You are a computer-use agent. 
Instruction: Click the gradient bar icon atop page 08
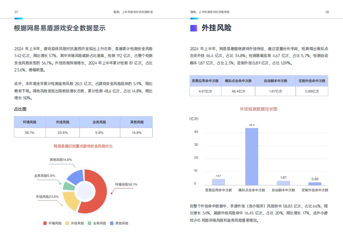(194, 19)
